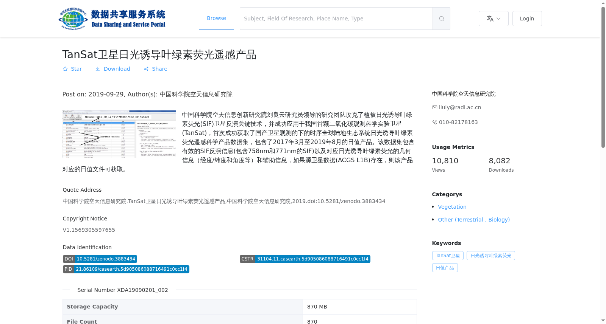
Task: Click the Share link
Action: (155, 69)
